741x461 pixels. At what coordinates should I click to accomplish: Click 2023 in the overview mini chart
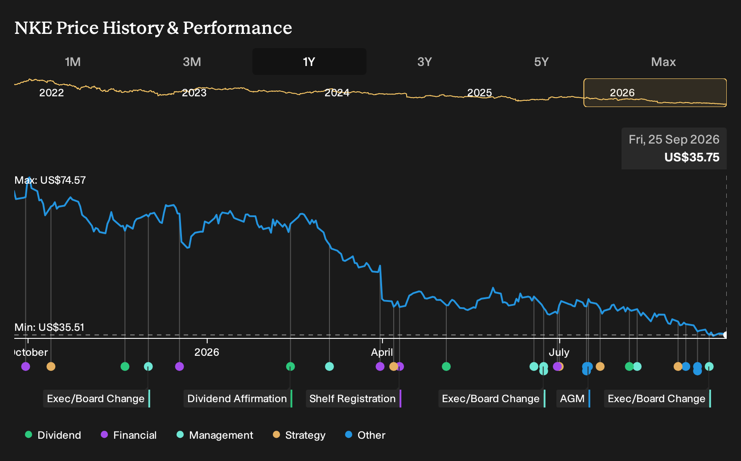tap(194, 93)
